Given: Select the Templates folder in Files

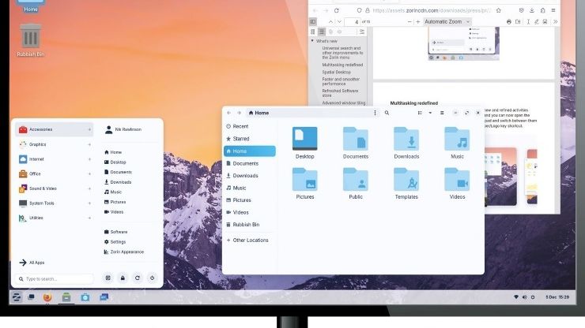Looking at the screenshot, I should 406,183.
